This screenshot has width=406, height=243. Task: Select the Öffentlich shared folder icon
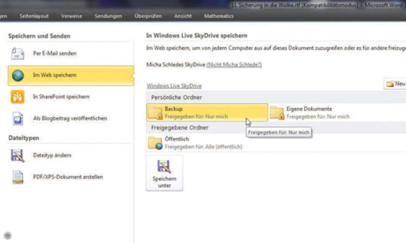point(155,143)
